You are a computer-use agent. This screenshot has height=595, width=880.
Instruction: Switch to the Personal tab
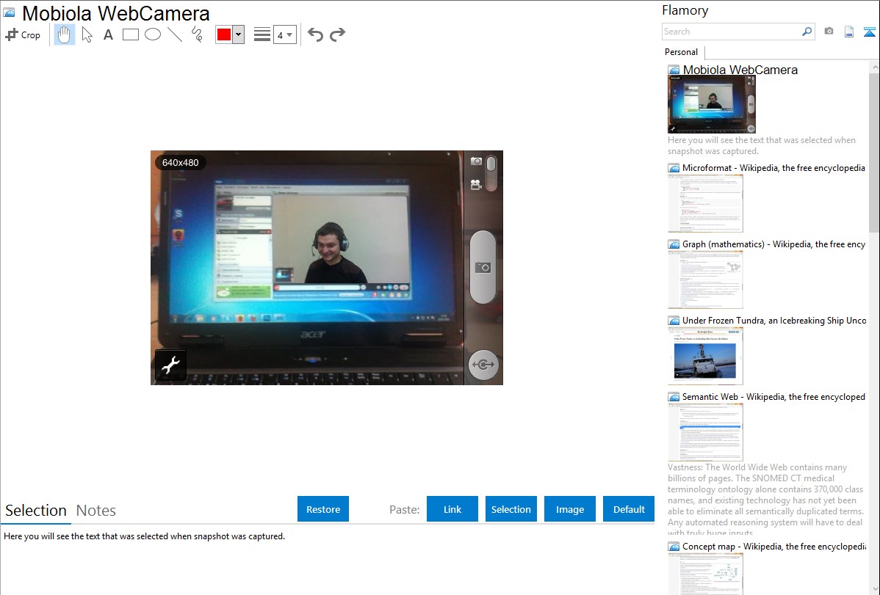[x=682, y=52]
